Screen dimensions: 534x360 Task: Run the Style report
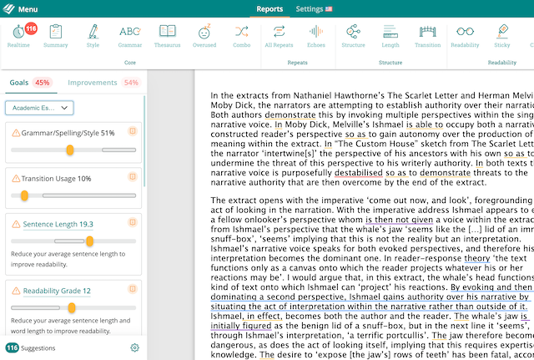tap(93, 36)
